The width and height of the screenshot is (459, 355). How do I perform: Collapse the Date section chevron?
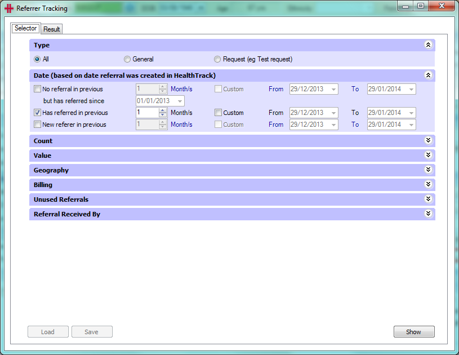click(428, 76)
